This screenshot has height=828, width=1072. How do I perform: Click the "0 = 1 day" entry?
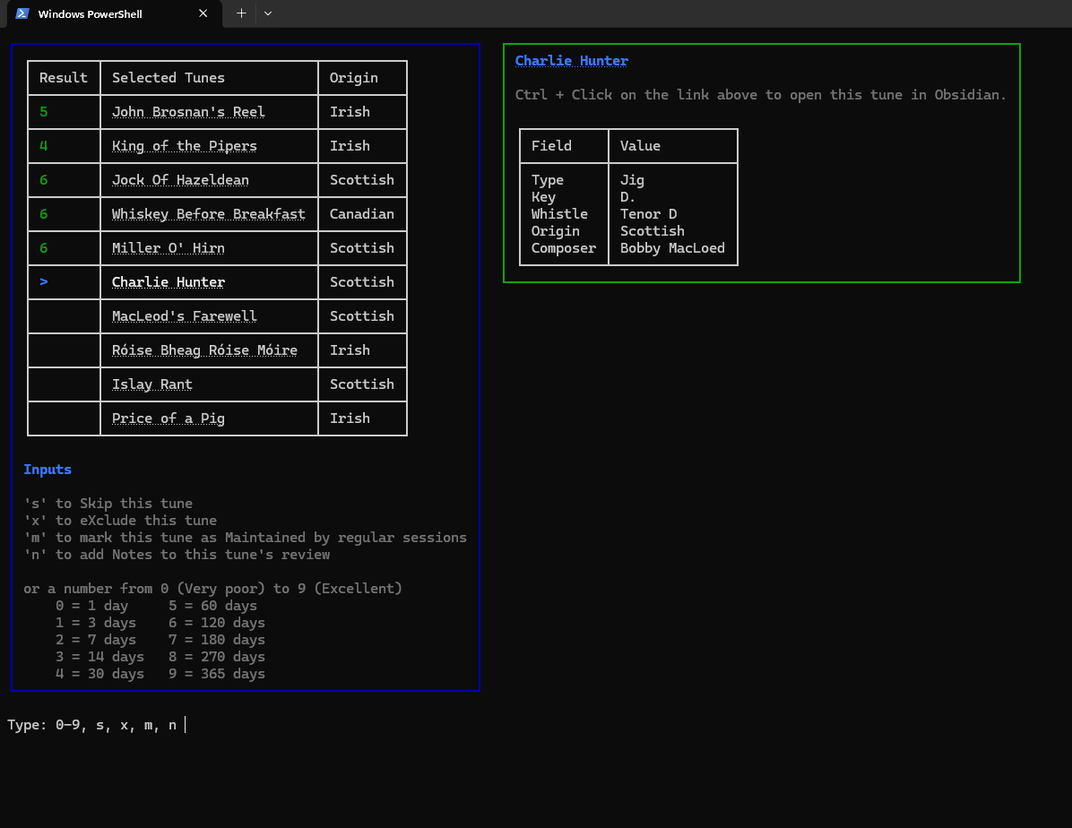click(91, 606)
